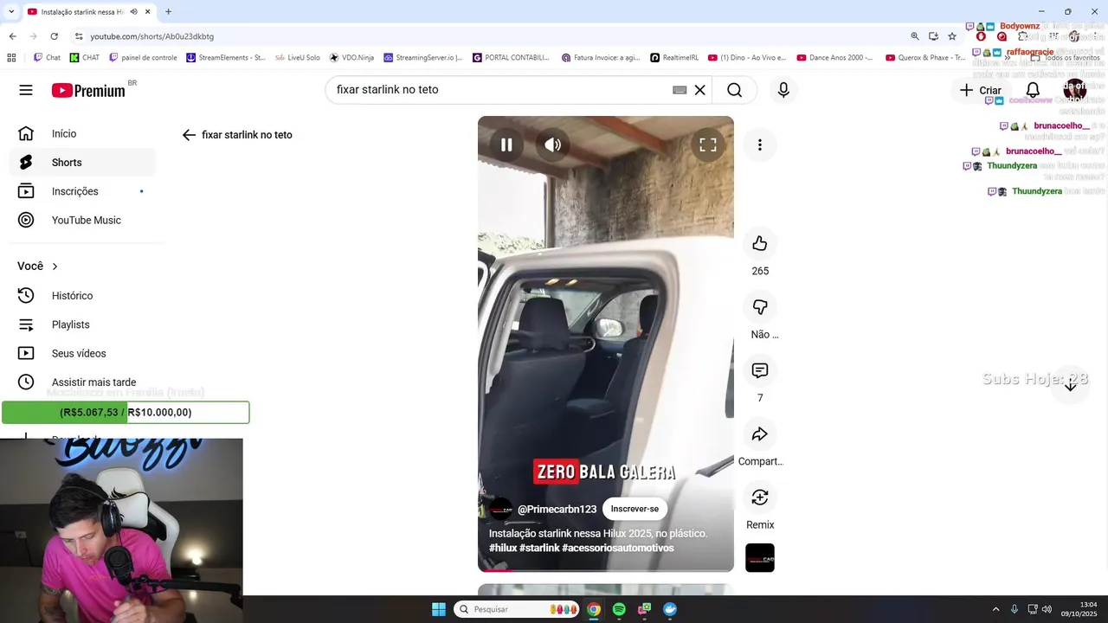This screenshot has width=1108, height=623.
Task: Share the Short via Compartilhar arrow
Action: tap(760, 434)
